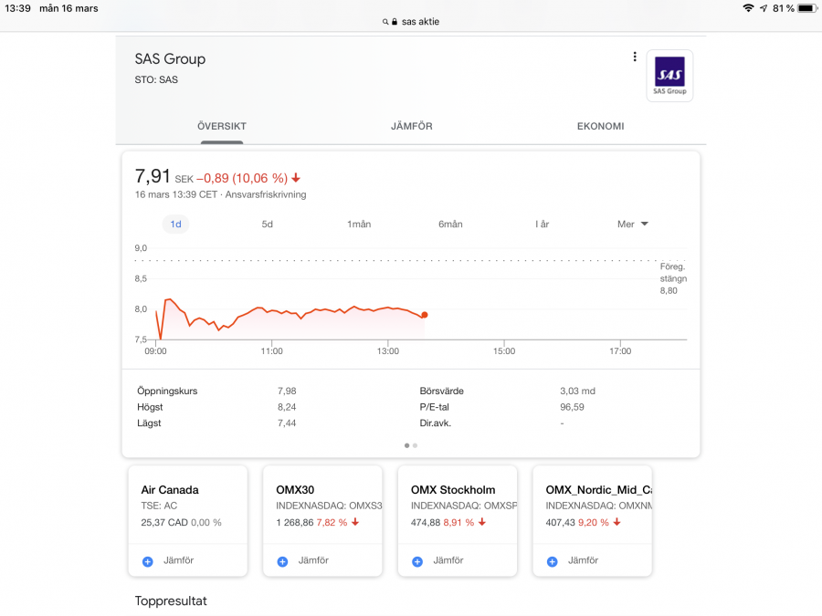Open the Ansvarsfriskrivning disclaimer link
Viewport: 822px width, 616px height.
[x=264, y=194]
